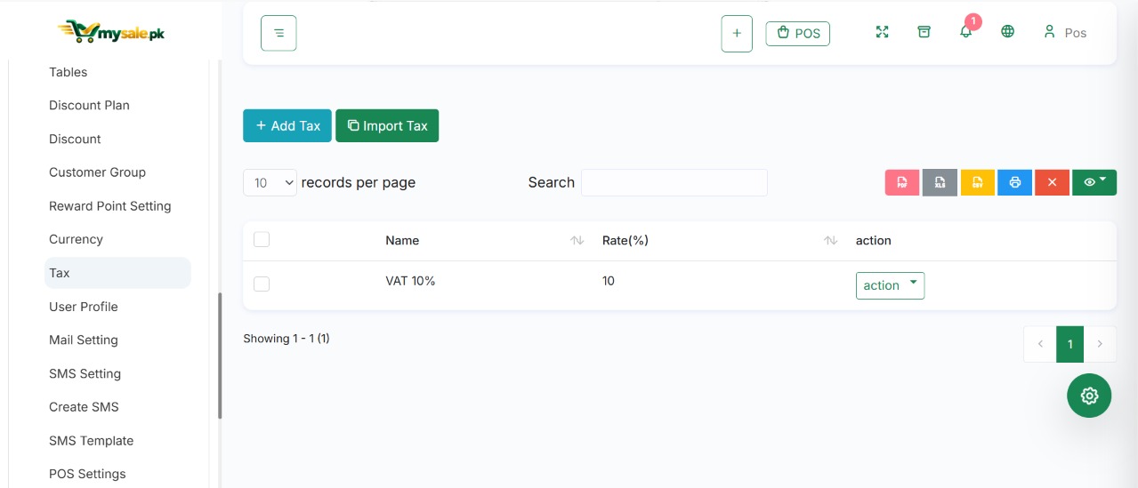Toggle fullscreen mode icon
Image resolution: width=1138 pixels, height=488 pixels.
(882, 32)
